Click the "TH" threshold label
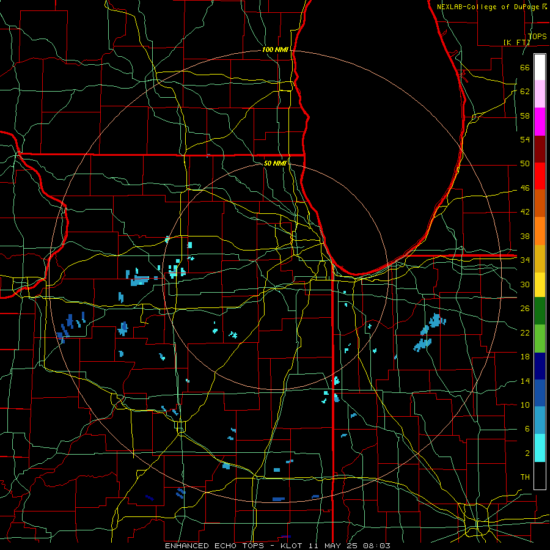This screenshot has height=550, width=550. click(x=525, y=477)
